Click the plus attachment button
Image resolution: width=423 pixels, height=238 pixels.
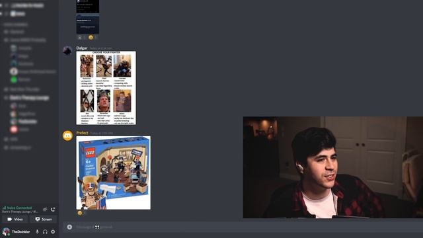tap(69, 227)
